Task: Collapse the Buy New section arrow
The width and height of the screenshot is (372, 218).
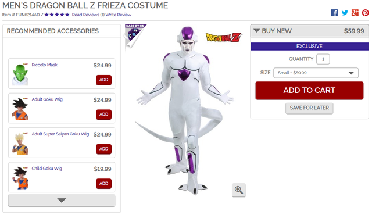Action: pyautogui.click(x=257, y=31)
